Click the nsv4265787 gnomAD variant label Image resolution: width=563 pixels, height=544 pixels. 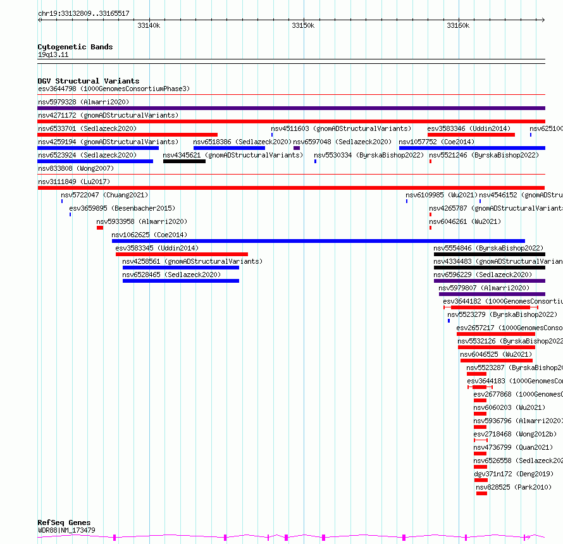[x=496, y=208]
